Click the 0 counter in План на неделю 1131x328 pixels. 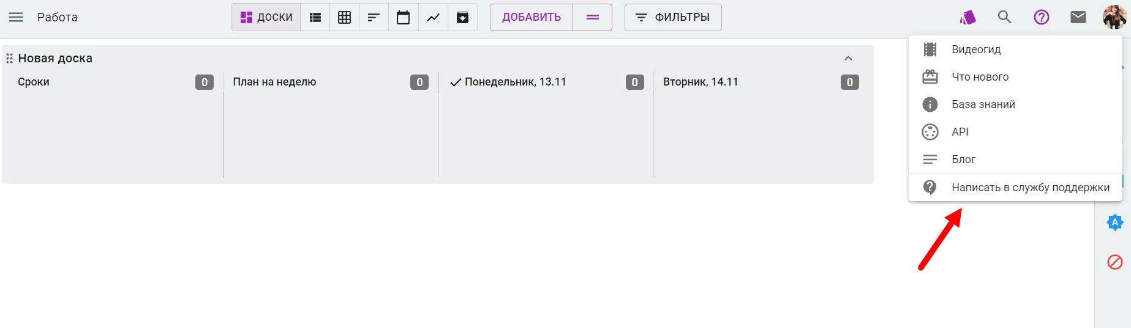coord(419,82)
